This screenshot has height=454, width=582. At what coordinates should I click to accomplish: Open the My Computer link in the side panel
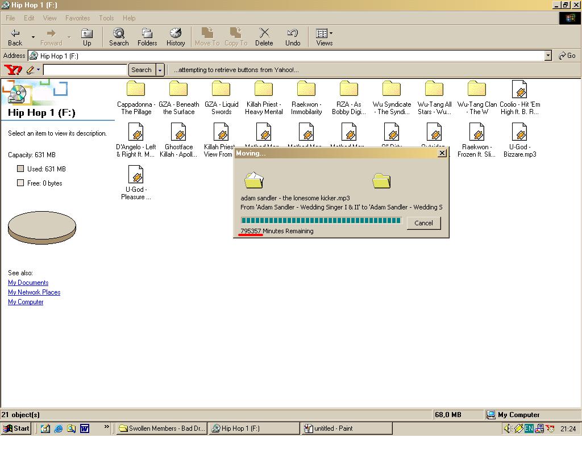[26, 302]
